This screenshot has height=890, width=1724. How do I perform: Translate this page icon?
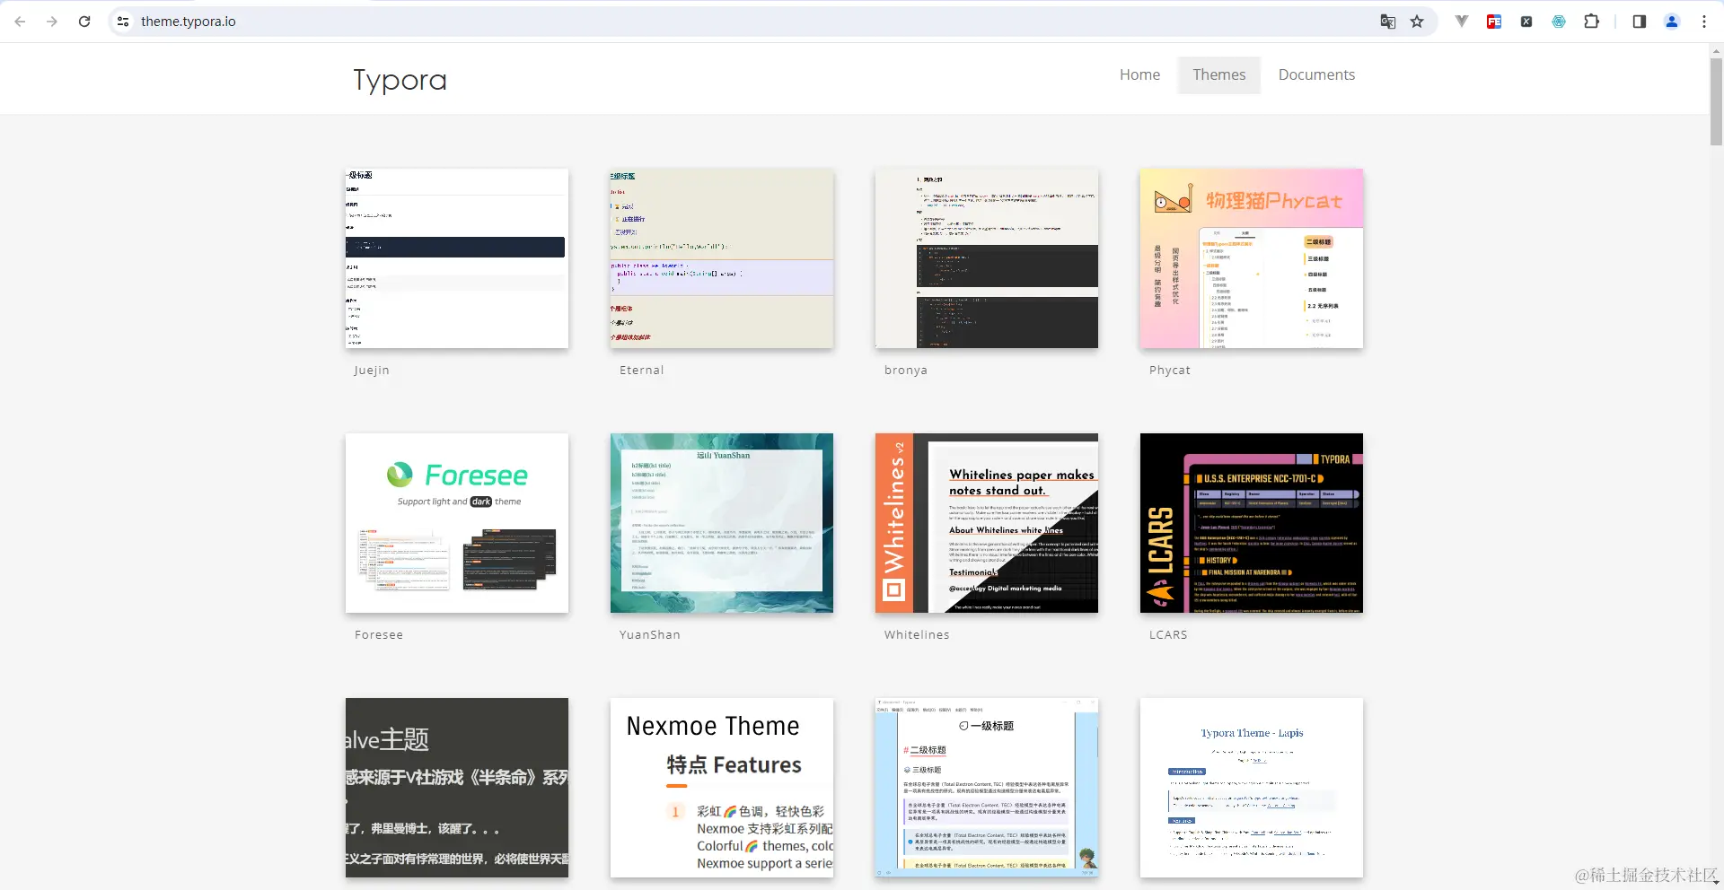click(1387, 22)
